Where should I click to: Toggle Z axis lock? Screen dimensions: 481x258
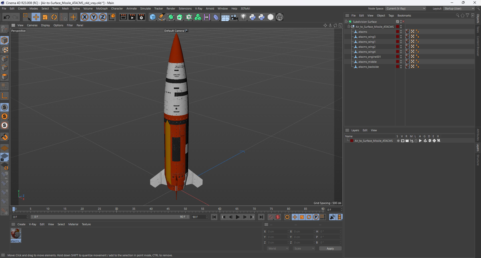click(x=103, y=17)
